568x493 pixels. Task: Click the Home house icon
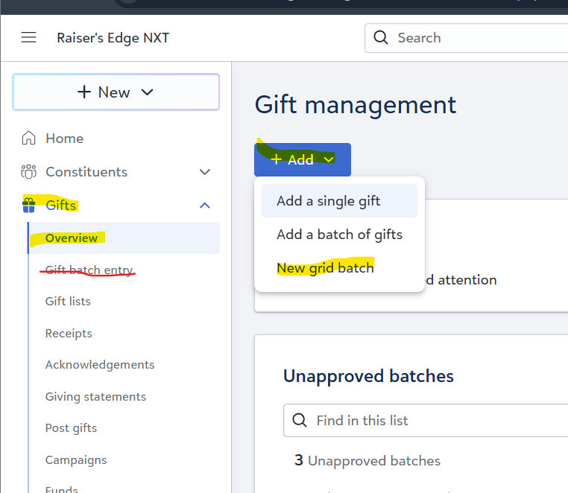point(28,138)
